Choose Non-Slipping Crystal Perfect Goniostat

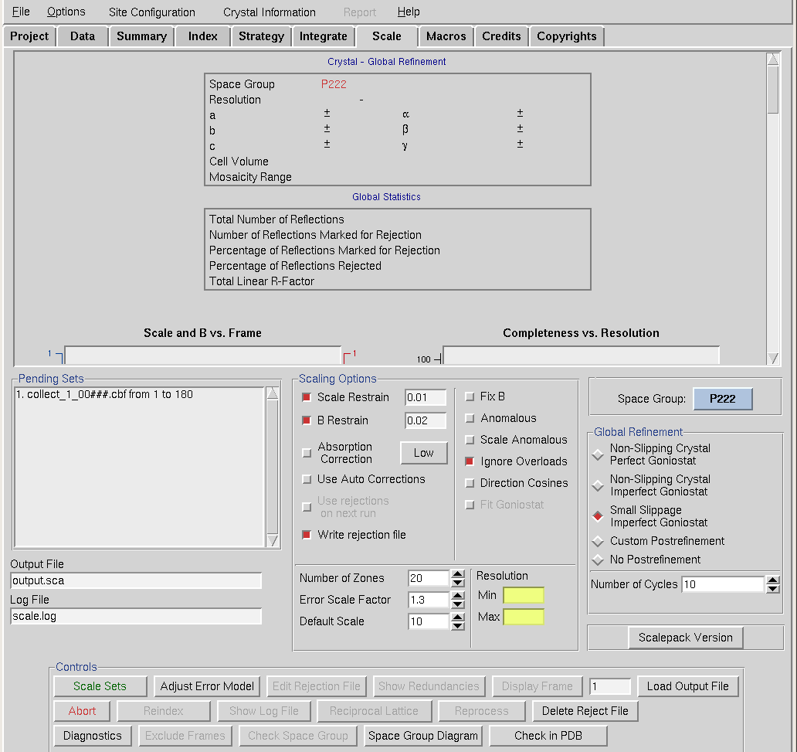click(598, 454)
